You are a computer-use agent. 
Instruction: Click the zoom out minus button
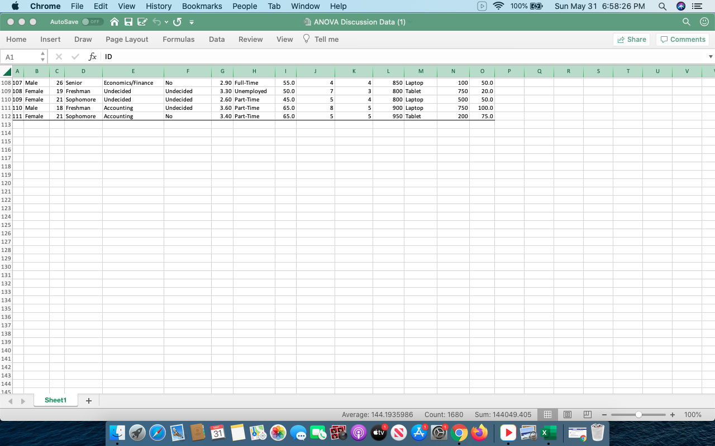click(604, 415)
